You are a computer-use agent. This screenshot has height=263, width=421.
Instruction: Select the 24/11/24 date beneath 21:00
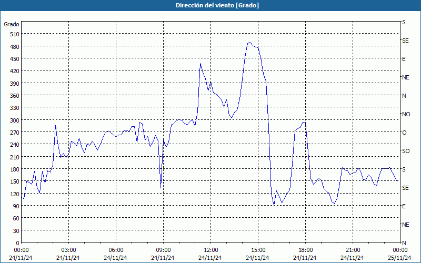pos(352,258)
